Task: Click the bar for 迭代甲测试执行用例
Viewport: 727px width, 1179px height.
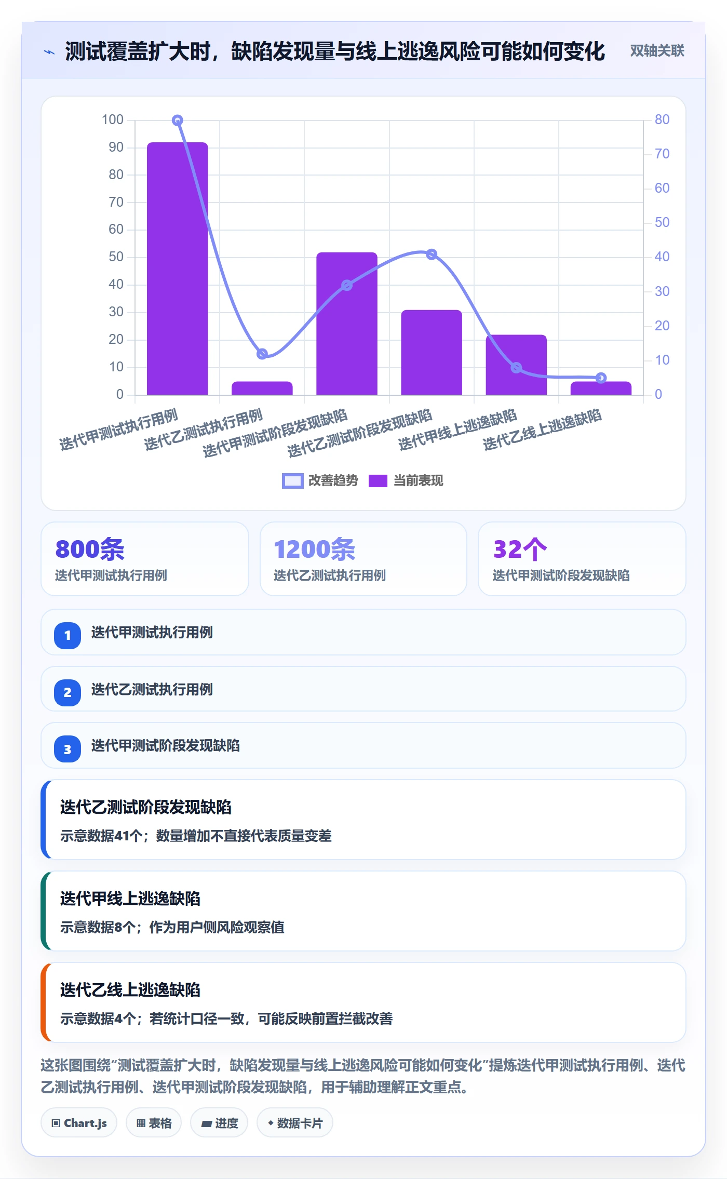Action: [x=178, y=269]
